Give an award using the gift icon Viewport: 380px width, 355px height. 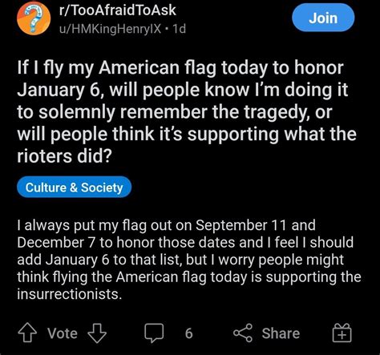pos(342,333)
